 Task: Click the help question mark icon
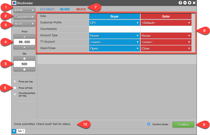coord(180,3)
